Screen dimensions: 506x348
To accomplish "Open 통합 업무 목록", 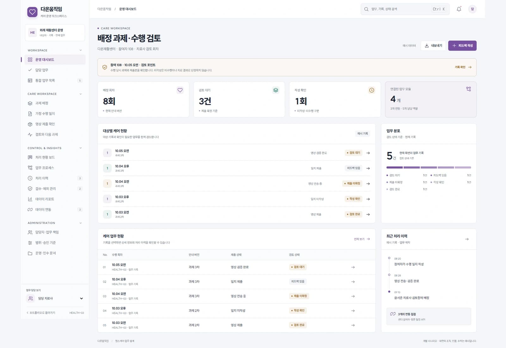I will 55,80.
